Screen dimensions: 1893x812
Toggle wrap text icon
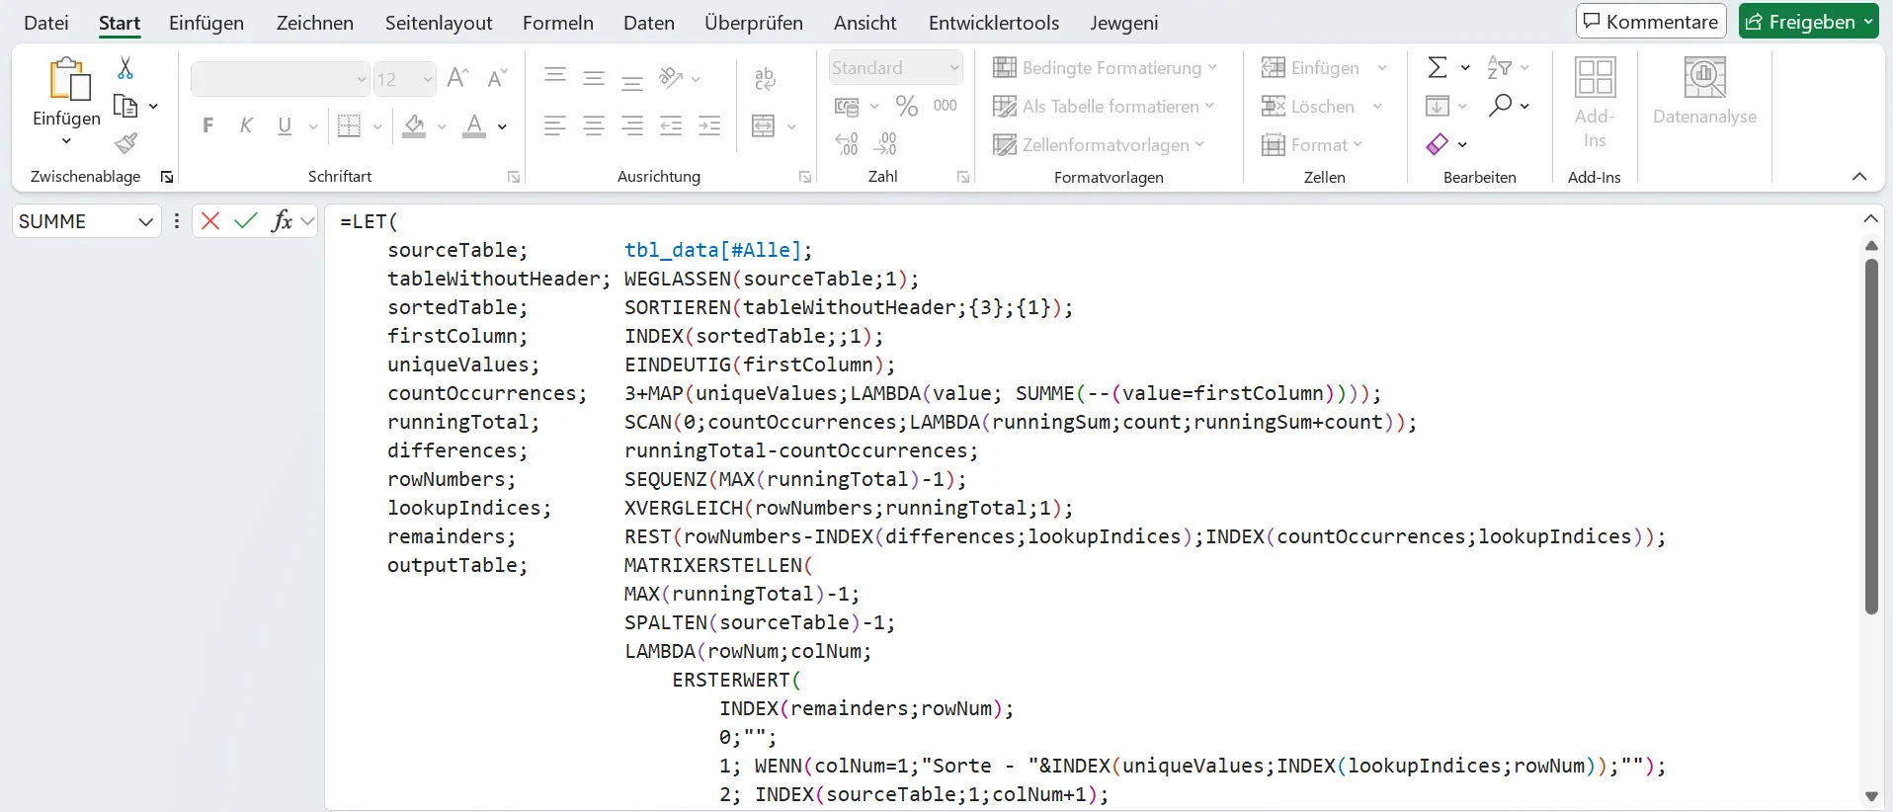765,78
